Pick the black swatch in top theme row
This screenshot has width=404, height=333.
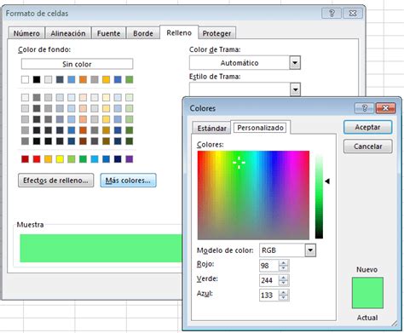point(37,79)
